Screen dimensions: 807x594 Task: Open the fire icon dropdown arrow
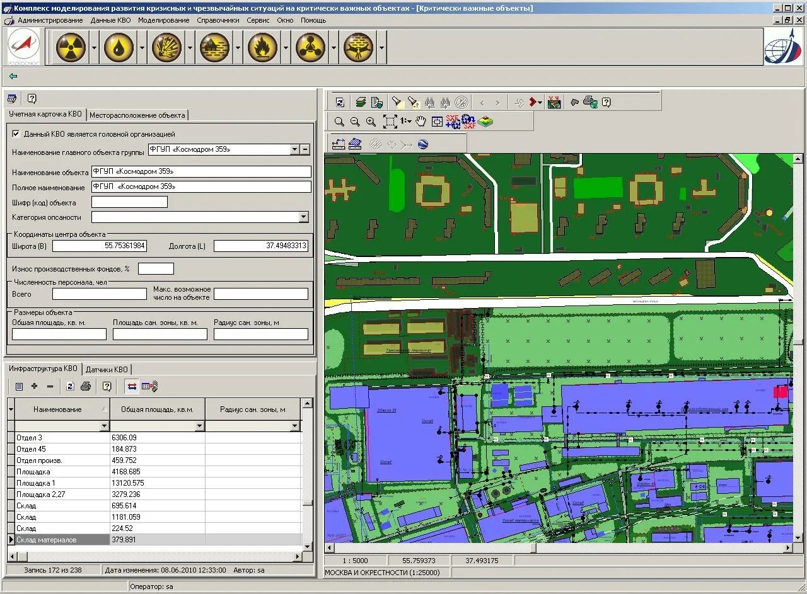point(286,48)
